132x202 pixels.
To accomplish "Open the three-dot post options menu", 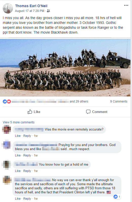I will pos(126,5).
